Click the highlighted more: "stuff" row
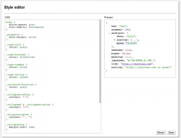 pos(127,43)
